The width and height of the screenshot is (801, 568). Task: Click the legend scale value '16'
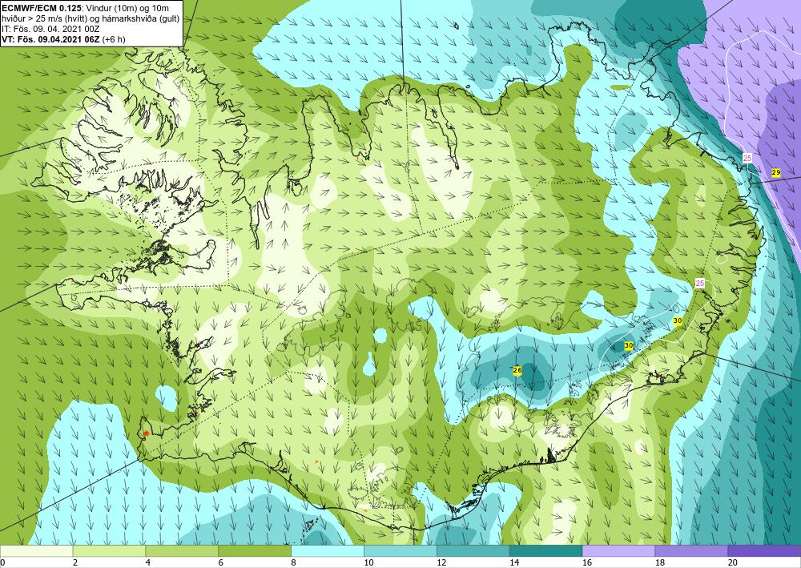click(x=587, y=562)
